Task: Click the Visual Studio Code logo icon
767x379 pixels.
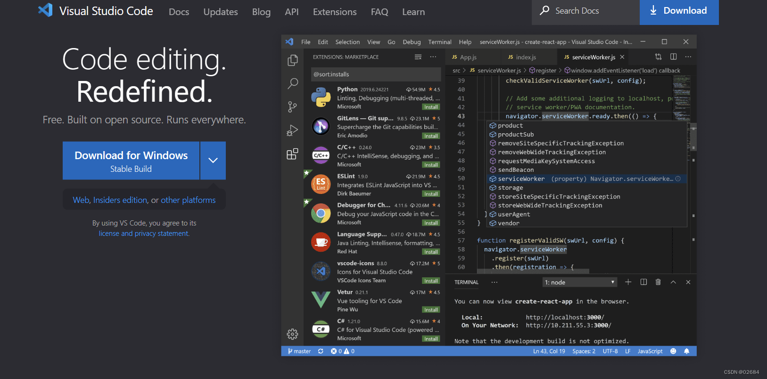Action: [x=45, y=10]
